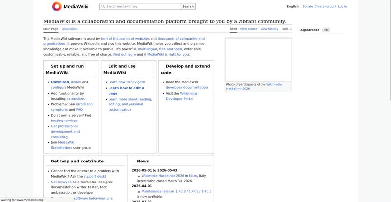This screenshot has width=391, height=202.
Task: Click the search magnifier icon
Action: point(103,6)
